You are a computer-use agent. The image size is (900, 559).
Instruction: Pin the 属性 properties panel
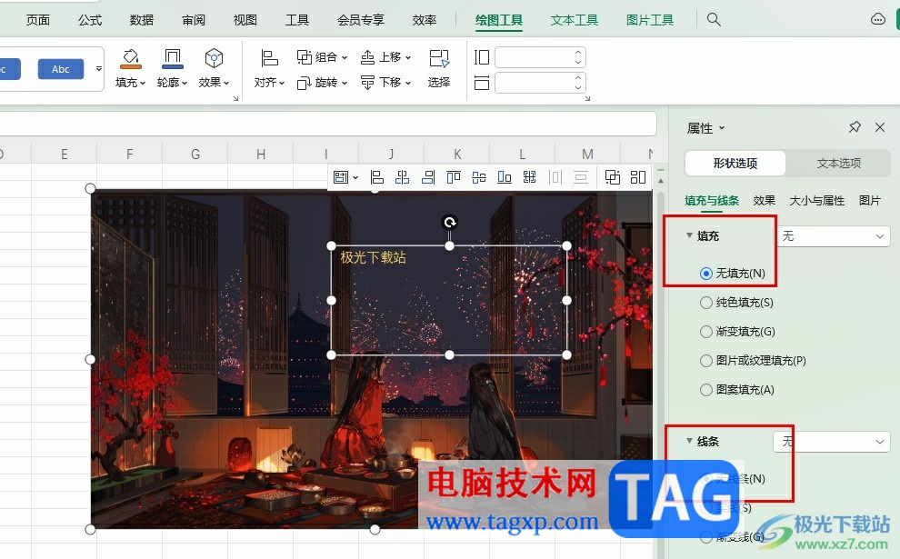(855, 127)
